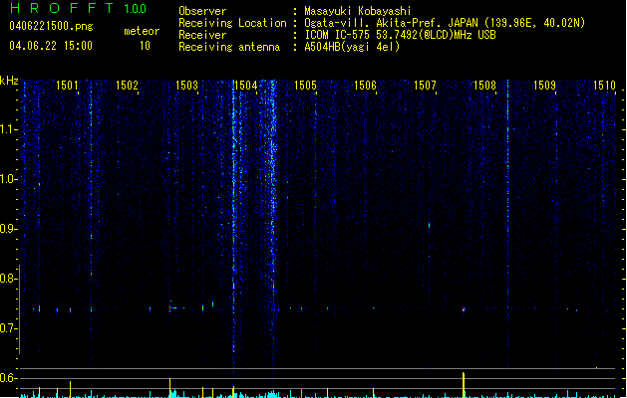Click the meteor count value 10
The width and height of the screenshot is (627, 398).
click(145, 46)
